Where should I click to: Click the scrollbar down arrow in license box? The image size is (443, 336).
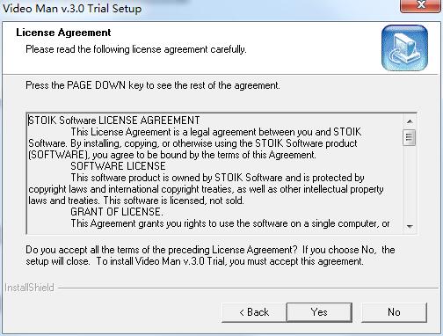click(410, 226)
